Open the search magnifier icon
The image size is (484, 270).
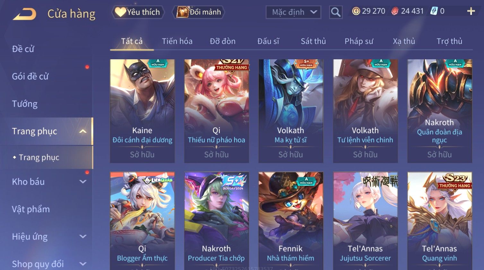336,12
